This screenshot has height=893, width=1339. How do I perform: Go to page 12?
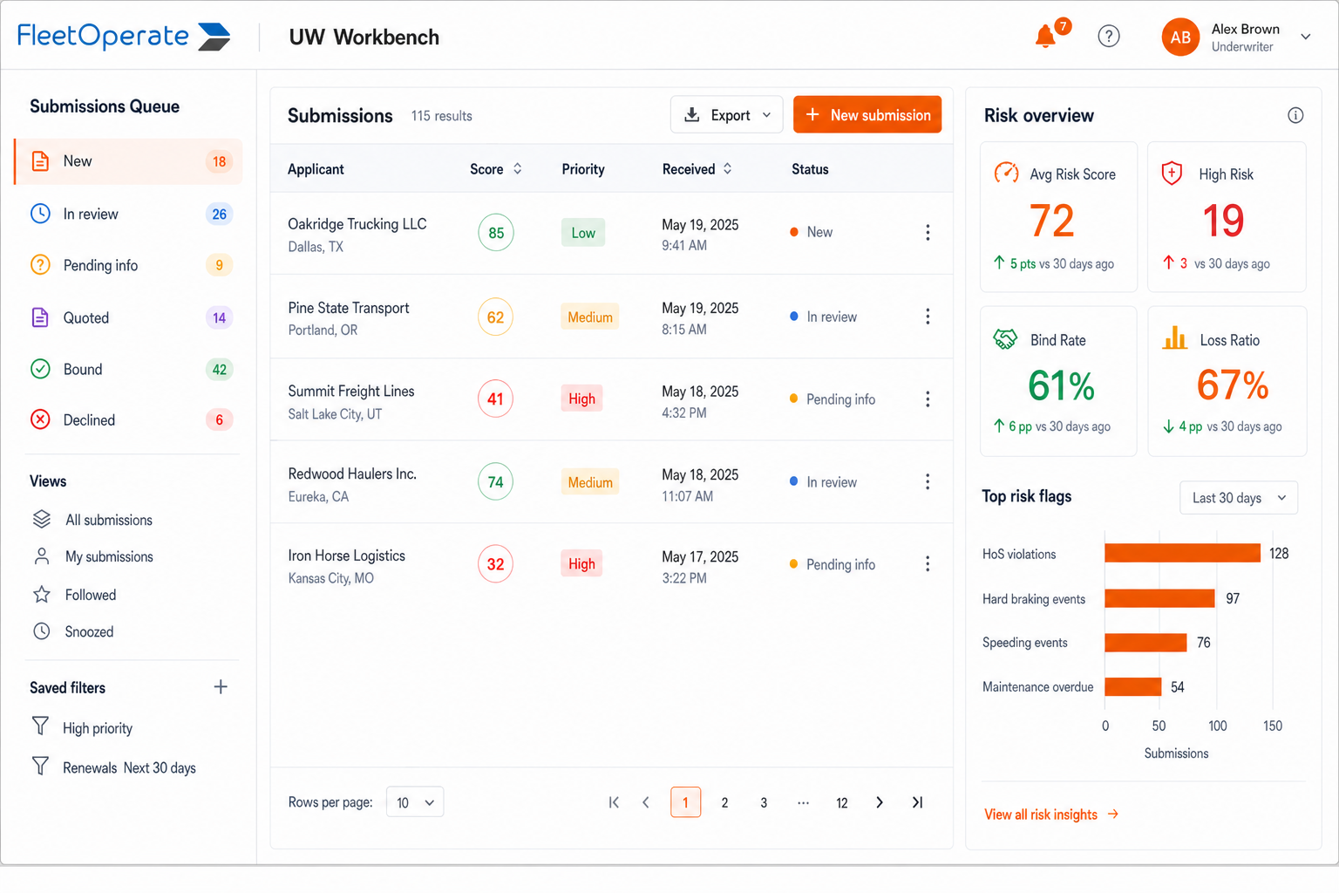pyautogui.click(x=842, y=802)
